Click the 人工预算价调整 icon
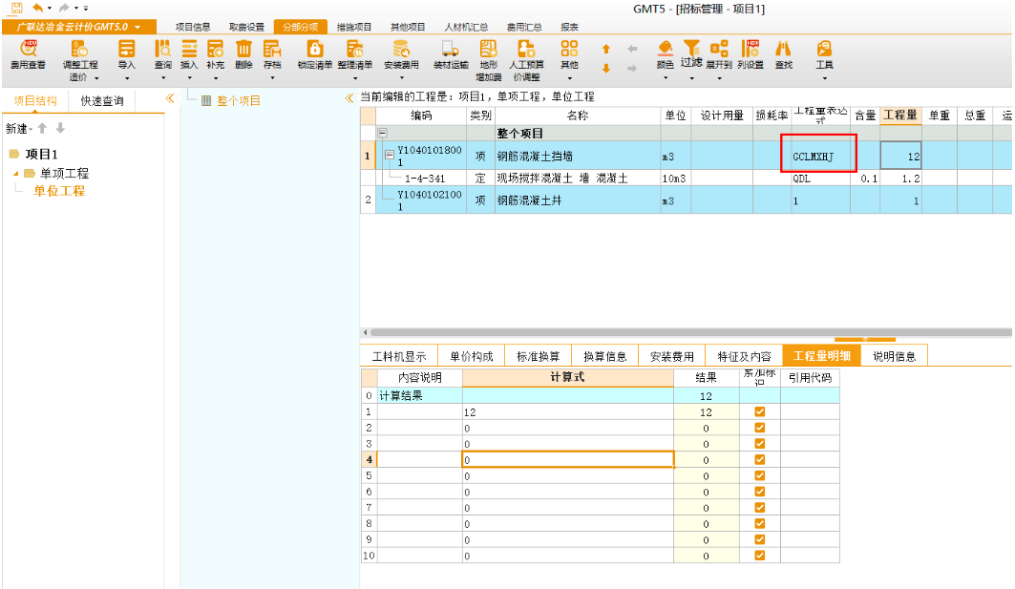1015x589 pixels. 525,50
